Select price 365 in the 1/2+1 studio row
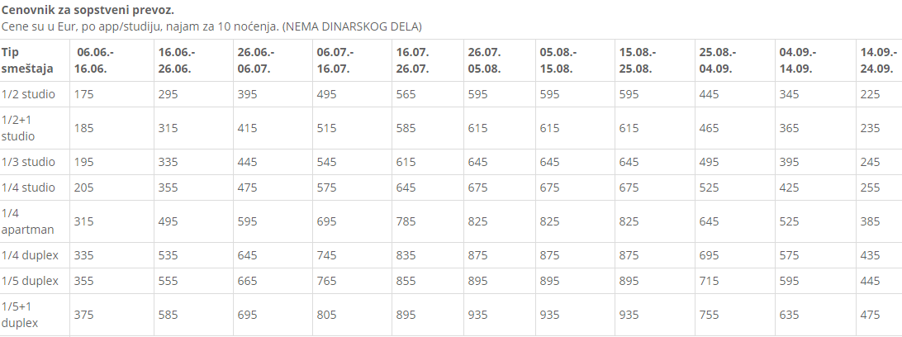Screen dimensions: 902x337 pyautogui.click(x=790, y=128)
